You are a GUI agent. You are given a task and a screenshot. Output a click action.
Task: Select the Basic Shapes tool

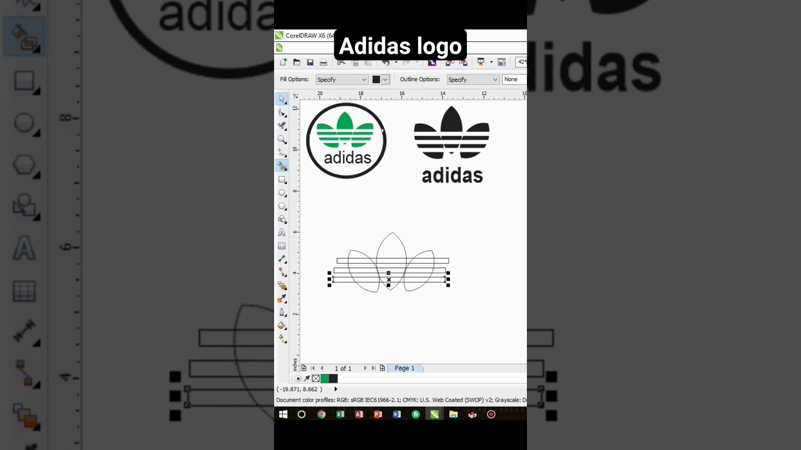(x=282, y=219)
